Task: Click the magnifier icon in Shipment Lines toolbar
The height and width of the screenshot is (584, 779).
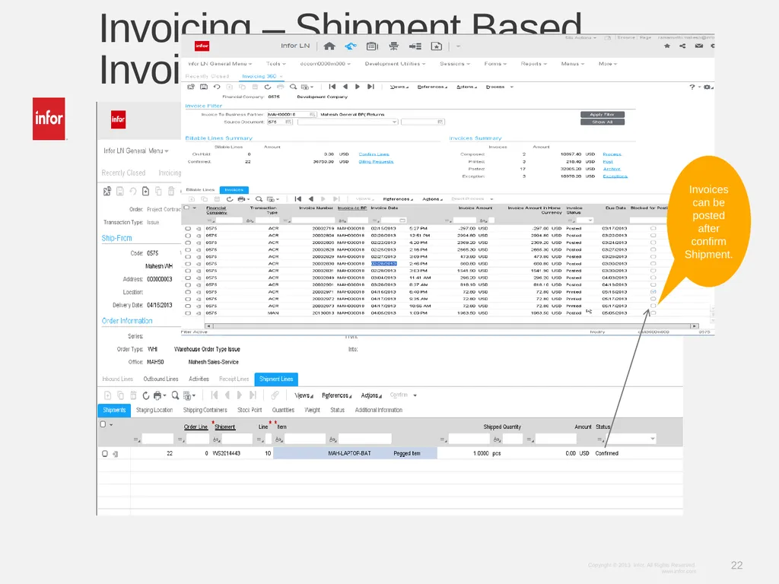Action: click(x=175, y=395)
